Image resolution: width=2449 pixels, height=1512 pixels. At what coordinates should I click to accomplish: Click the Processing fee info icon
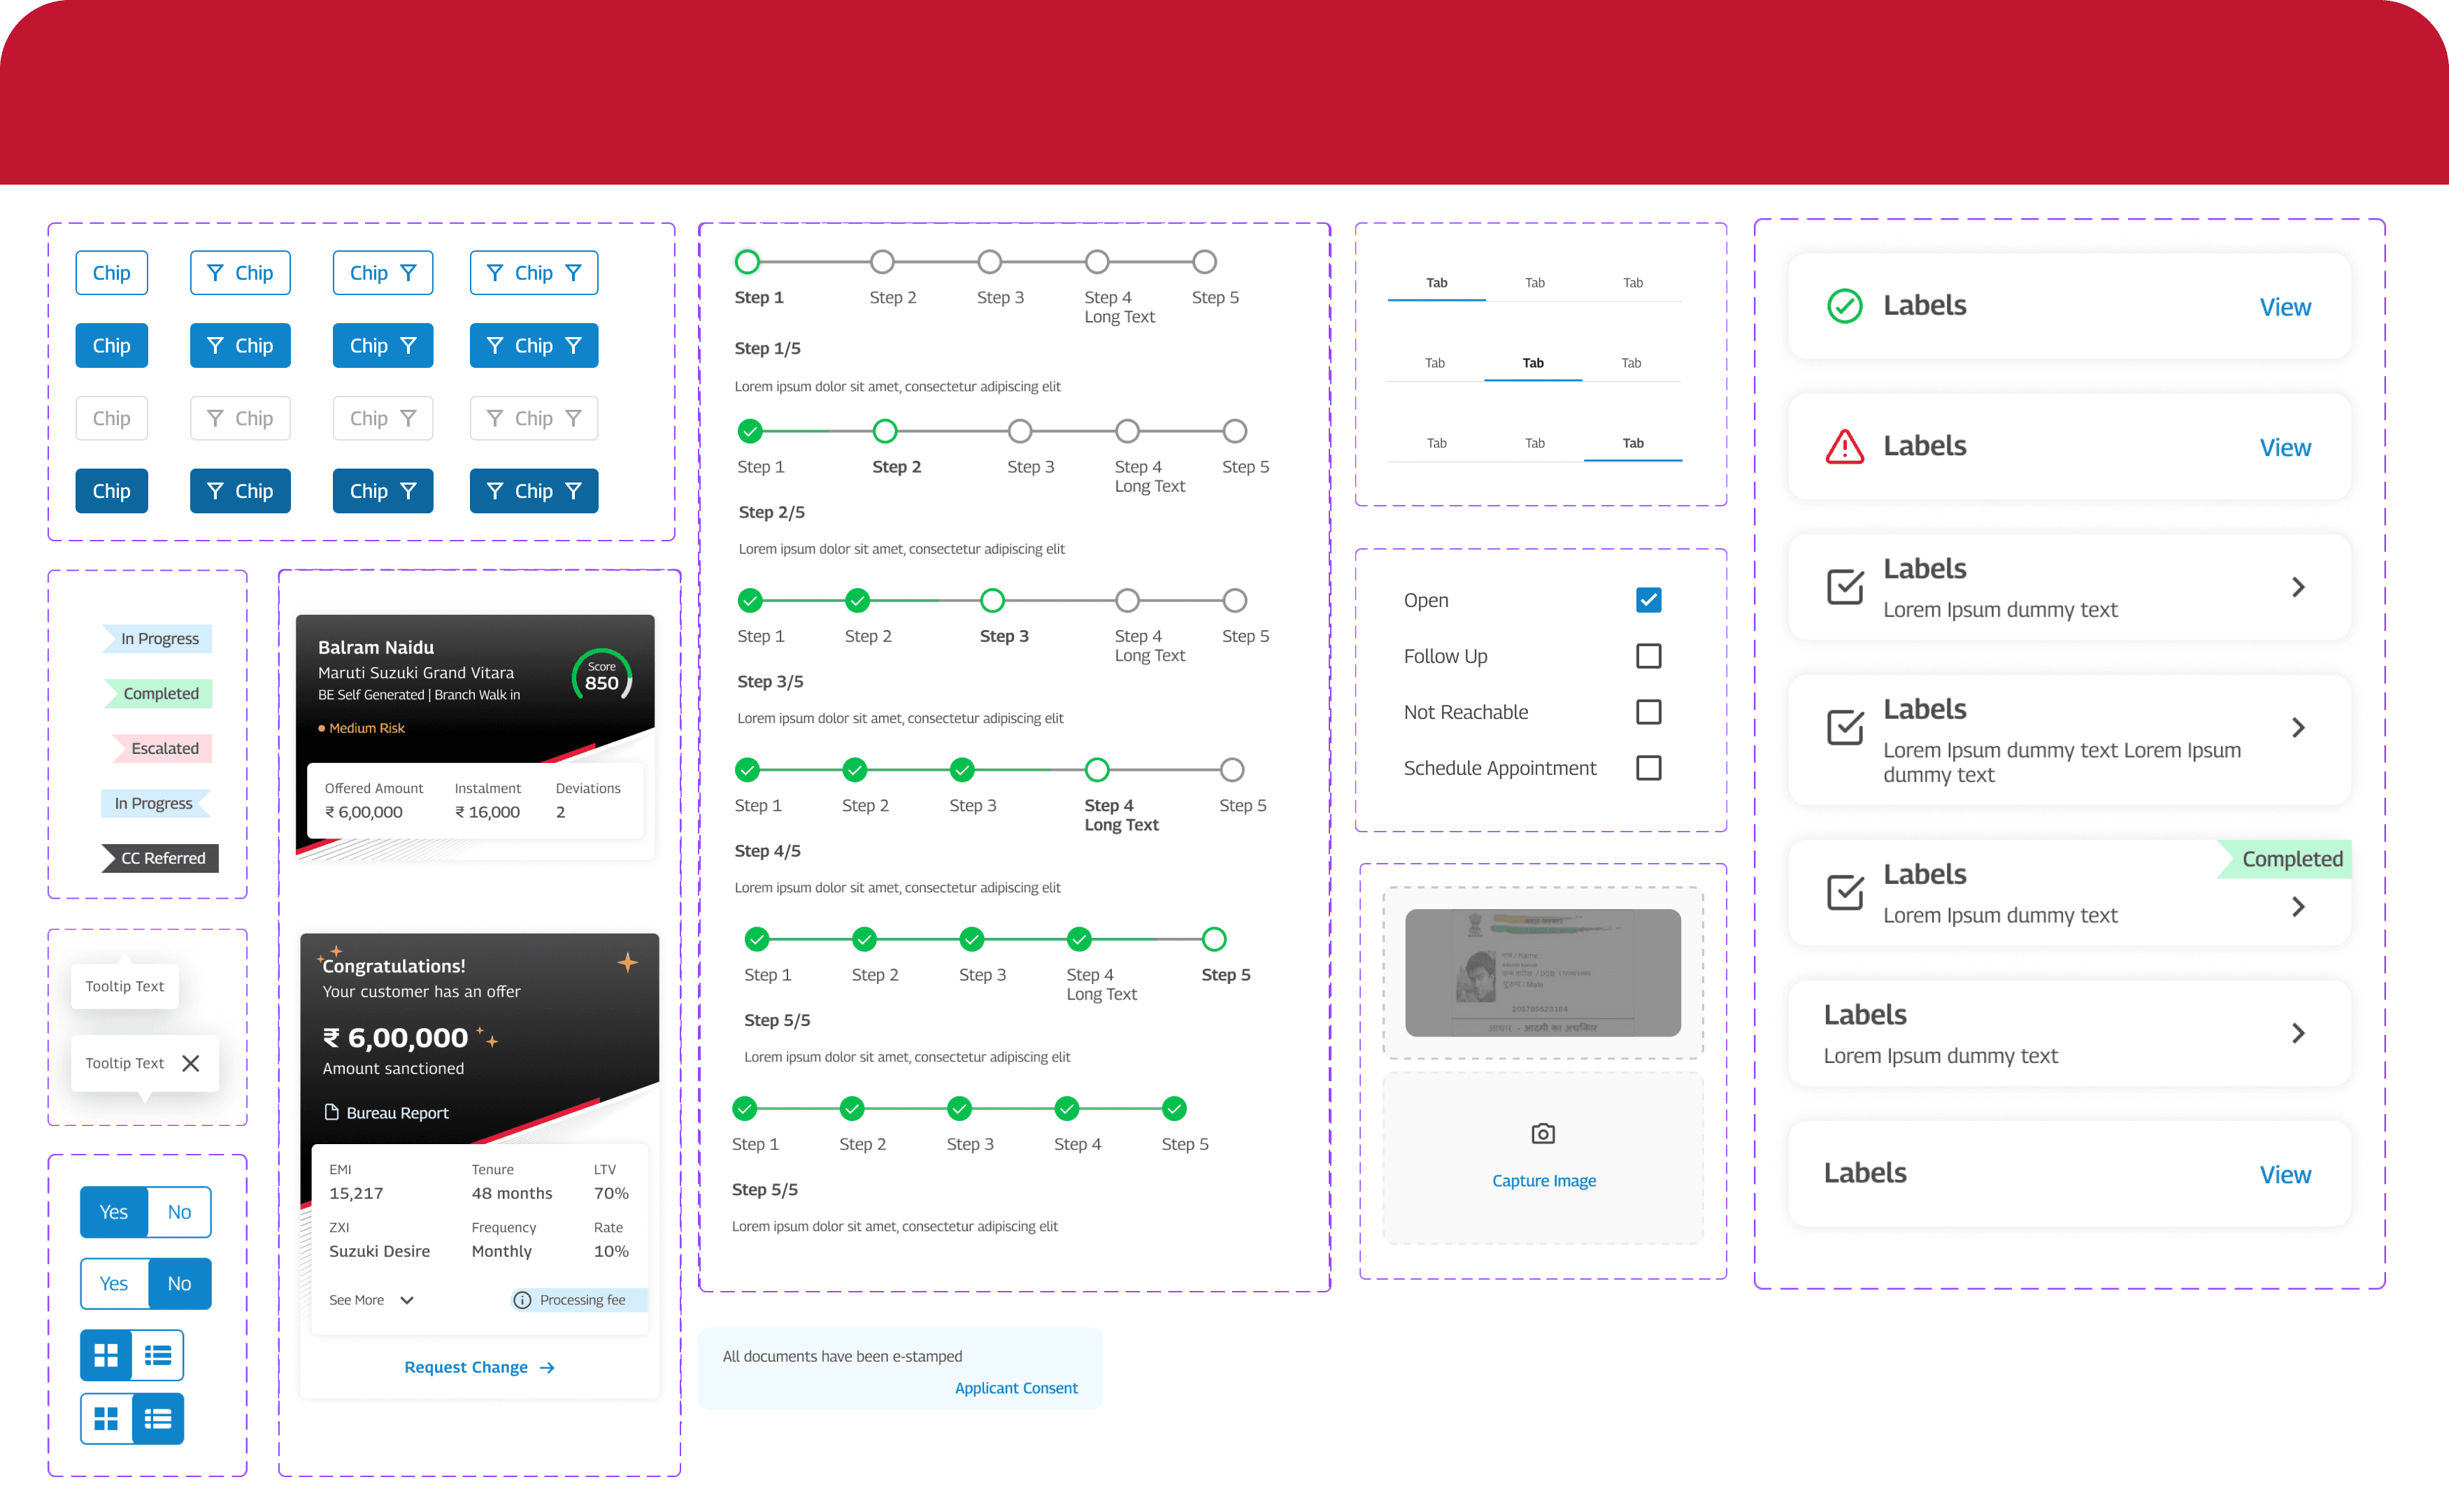click(522, 1300)
